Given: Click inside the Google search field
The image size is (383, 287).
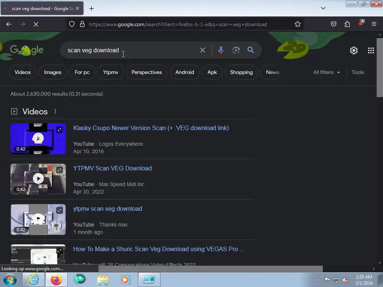Looking at the screenshot, I should coord(132,50).
